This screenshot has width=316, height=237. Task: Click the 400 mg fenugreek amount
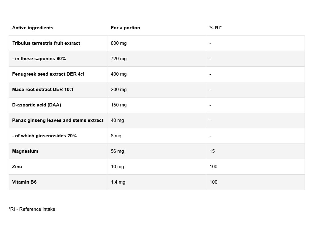tap(119, 74)
